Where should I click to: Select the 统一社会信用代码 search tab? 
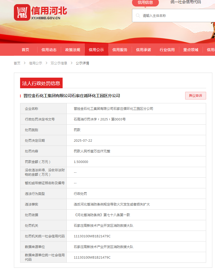tap(185, 2)
